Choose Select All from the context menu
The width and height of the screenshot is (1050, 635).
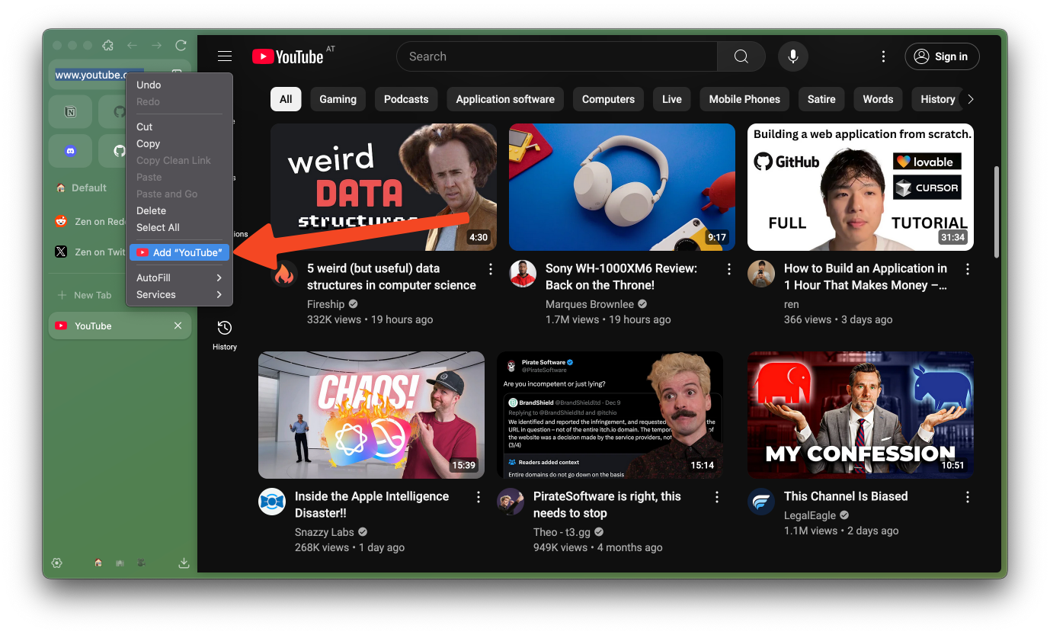179,227
